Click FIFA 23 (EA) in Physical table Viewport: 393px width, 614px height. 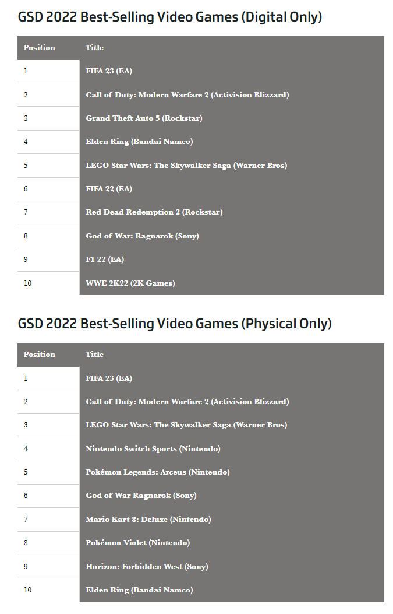tap(109, 378)
